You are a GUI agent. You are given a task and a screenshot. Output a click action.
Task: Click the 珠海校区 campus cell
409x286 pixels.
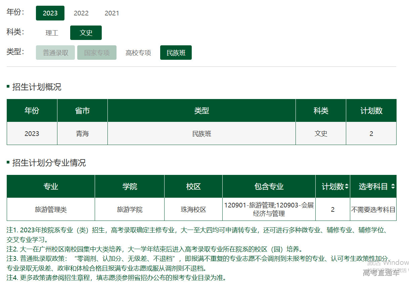(193, 209)
